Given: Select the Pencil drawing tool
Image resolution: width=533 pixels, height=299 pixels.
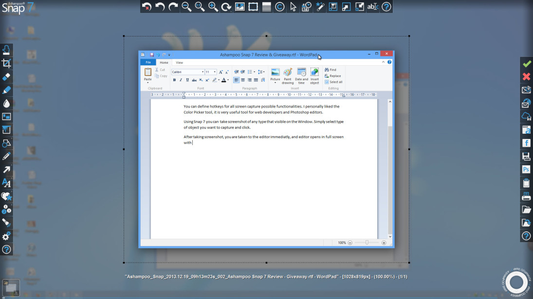Looking at the screenshot, I should [6, 157].
